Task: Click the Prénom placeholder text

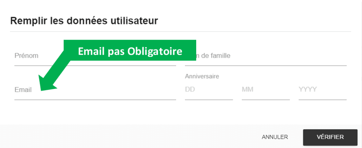Action: coord(26,56)
